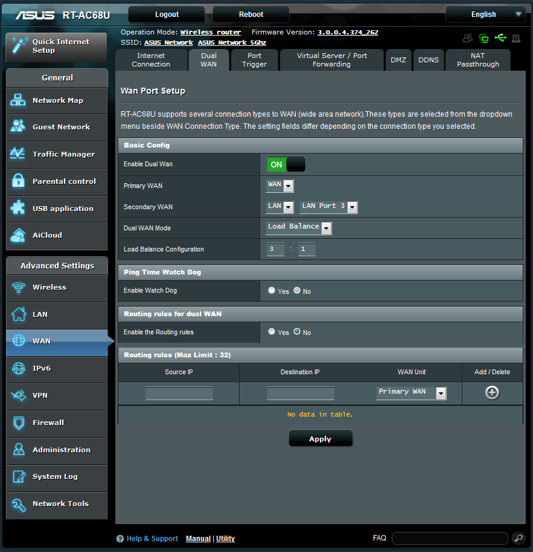Switch to Port Trigger tab

254,60
